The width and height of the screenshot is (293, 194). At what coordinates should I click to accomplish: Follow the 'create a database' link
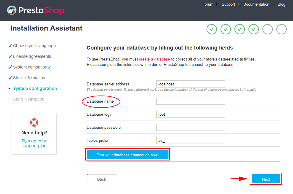[x=154, y=59]
